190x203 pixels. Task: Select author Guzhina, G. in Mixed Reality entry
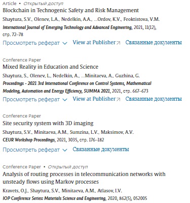pos(127,76)
